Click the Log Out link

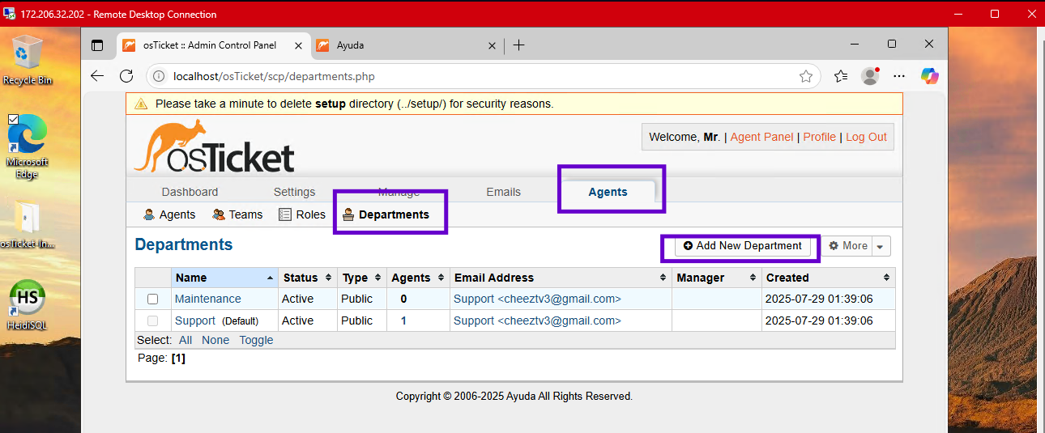click(867, 137)
